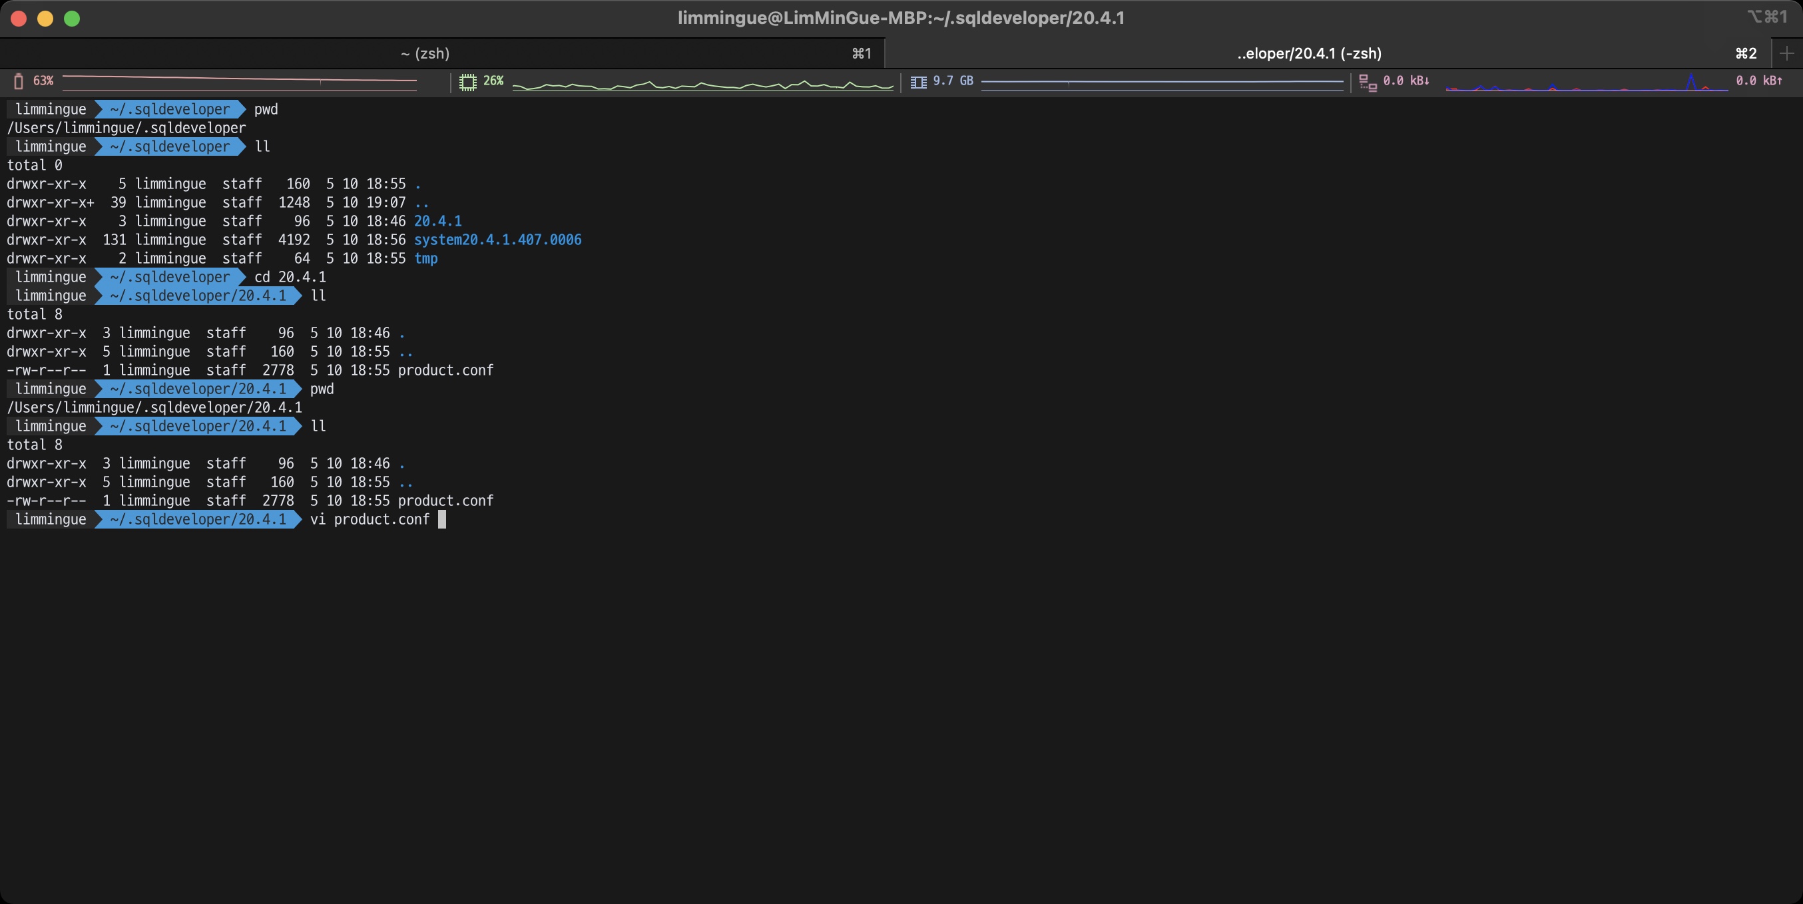The height and width of the screenshot is (904, 1803).
Task: Minimize window with yellow button
Action: tap(45, 18)
